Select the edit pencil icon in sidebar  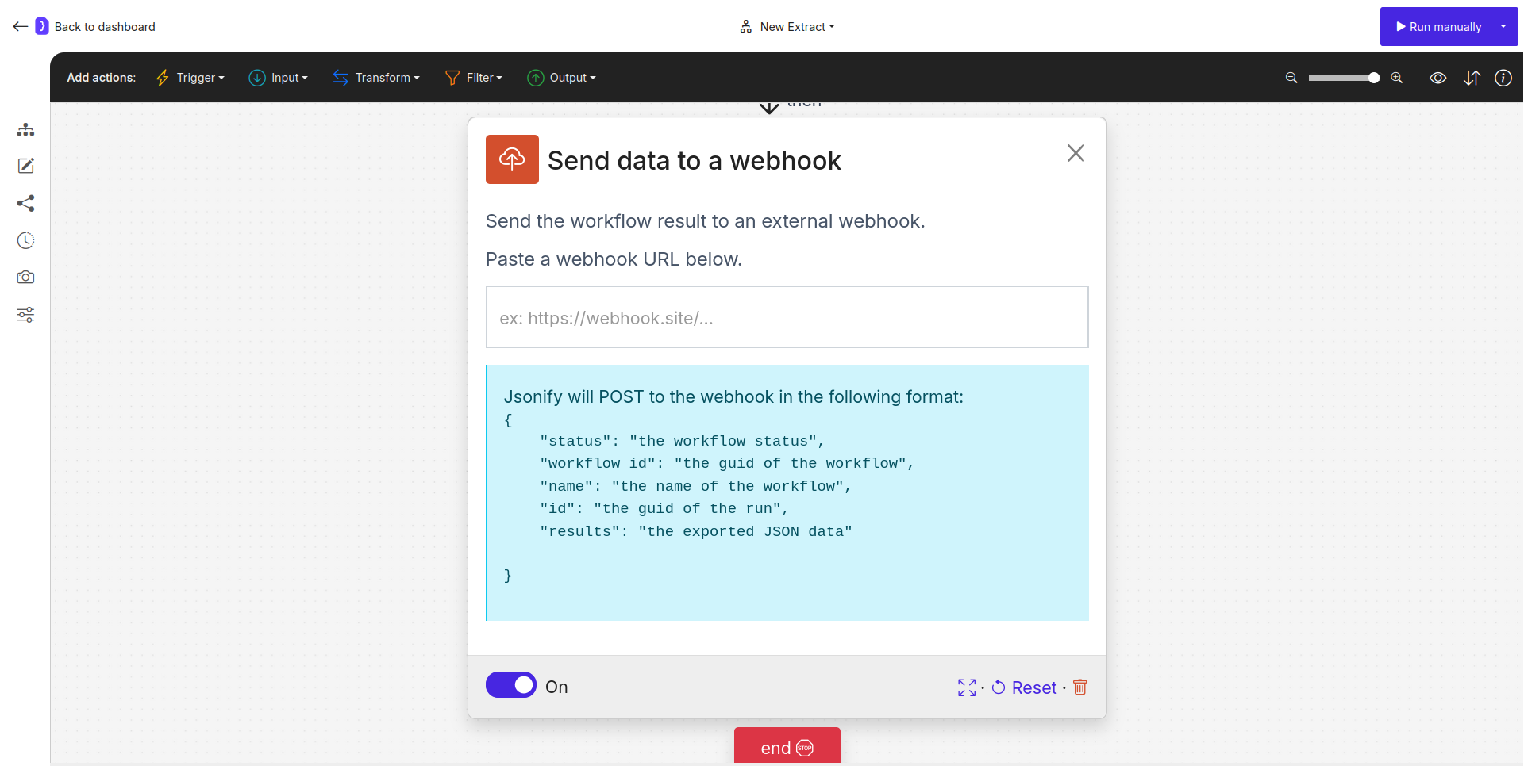25,166
